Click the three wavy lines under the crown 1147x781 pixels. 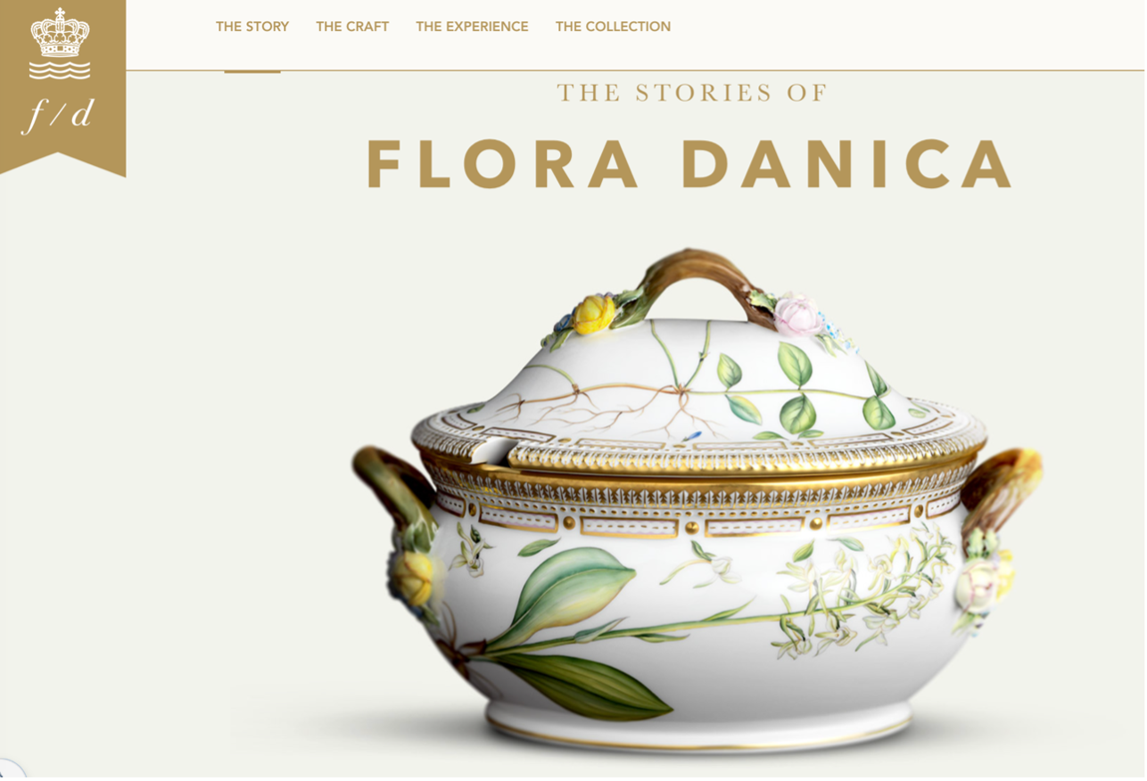pos(60,70)
